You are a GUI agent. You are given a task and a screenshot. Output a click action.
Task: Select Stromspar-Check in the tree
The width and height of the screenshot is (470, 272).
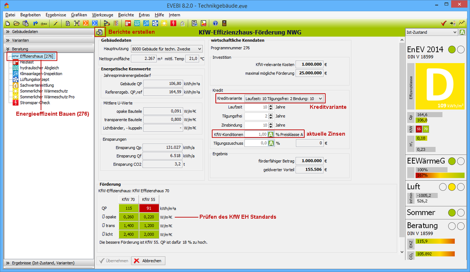click(x=35, y=103)
